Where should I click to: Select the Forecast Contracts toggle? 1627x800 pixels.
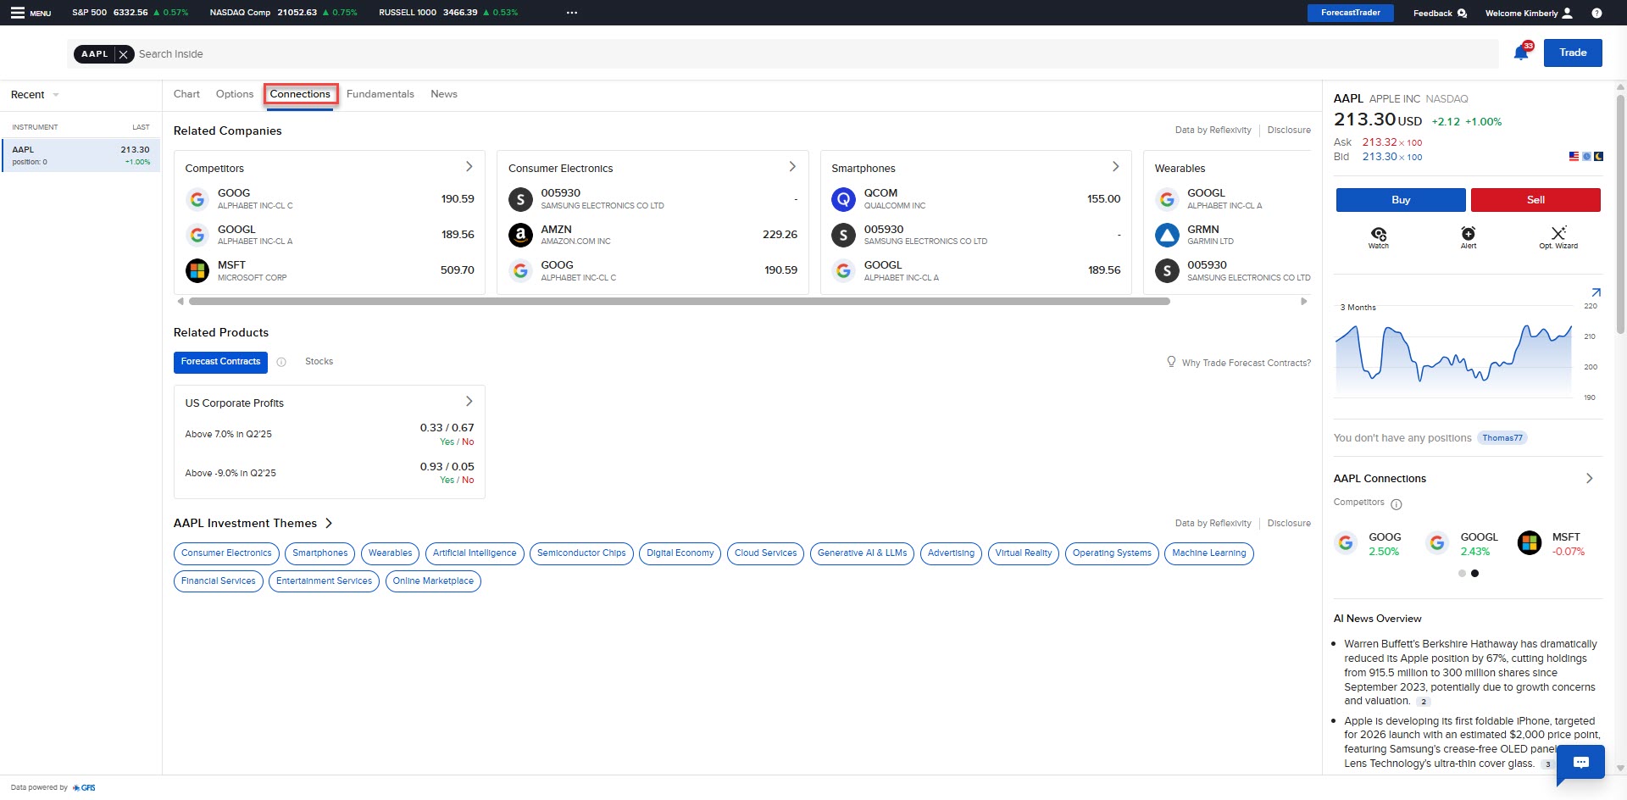coord(220,363)
